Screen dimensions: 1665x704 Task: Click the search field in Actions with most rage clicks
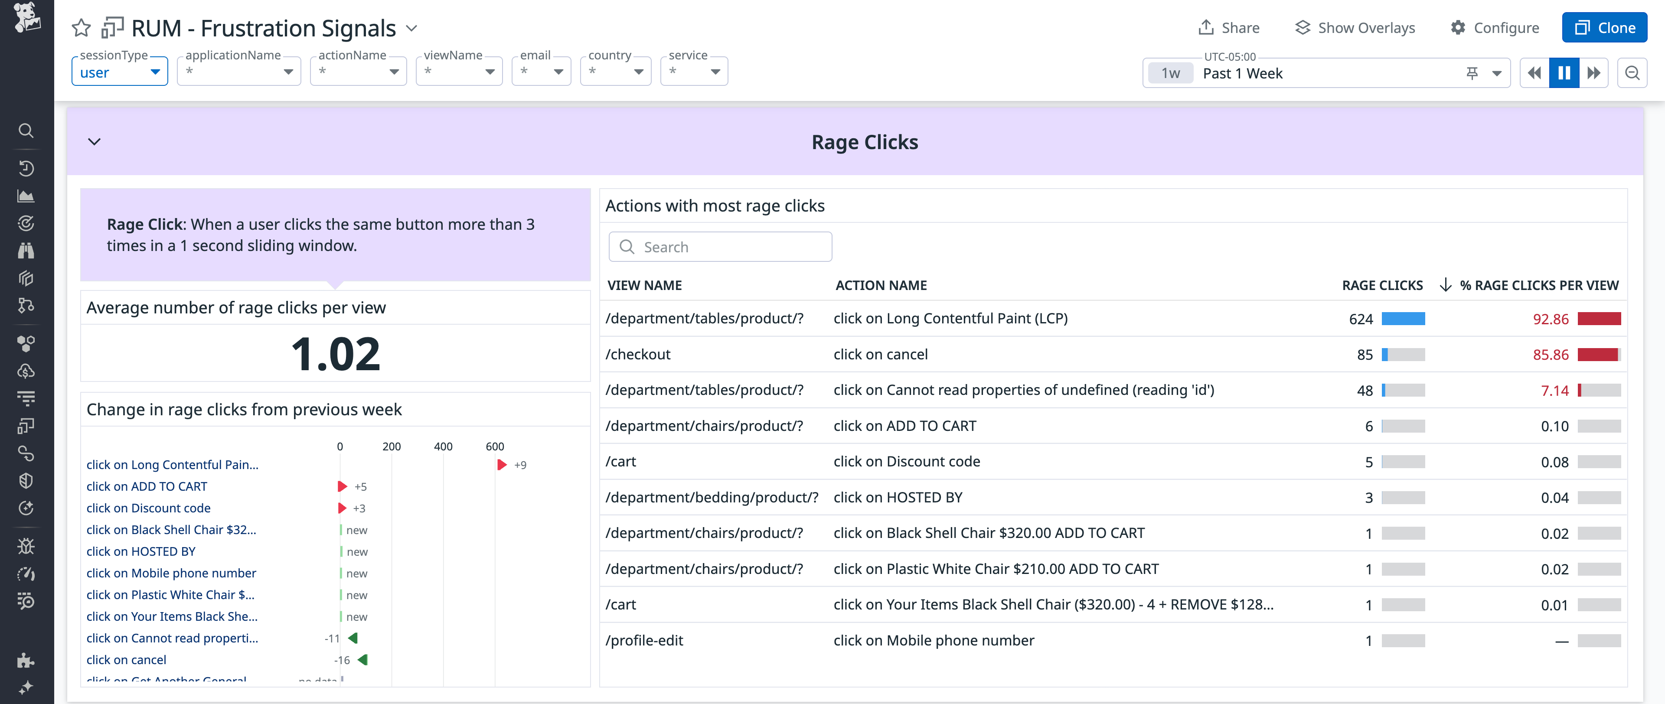[719, 246]
